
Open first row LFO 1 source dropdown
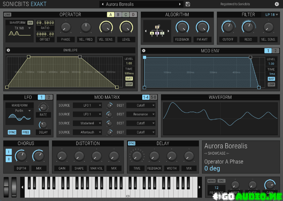[x=87, y=105]
